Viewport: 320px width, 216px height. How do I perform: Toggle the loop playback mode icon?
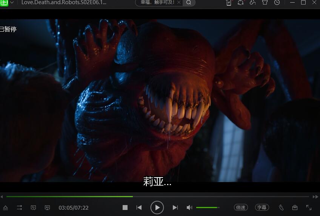[x=19, y=208]
